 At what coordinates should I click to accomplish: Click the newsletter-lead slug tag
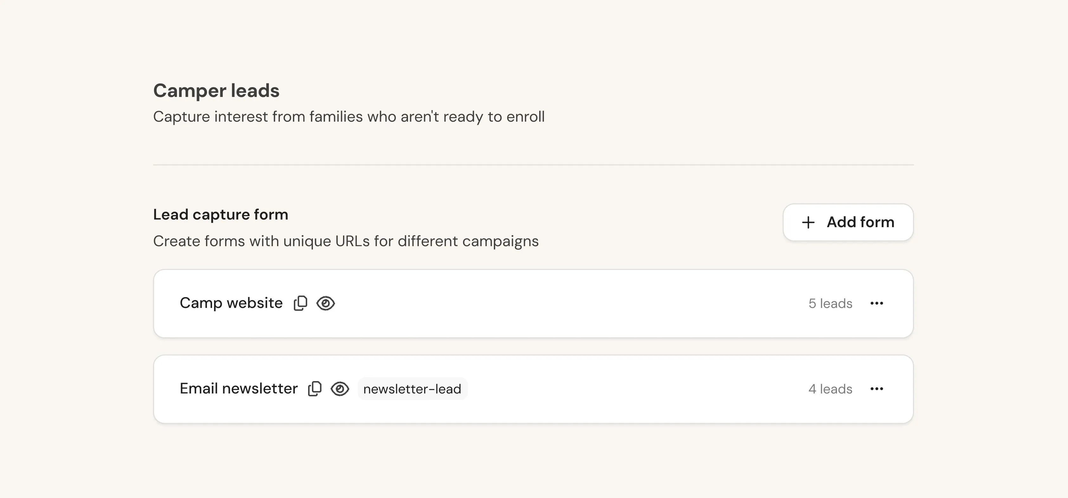click(412, 389)
